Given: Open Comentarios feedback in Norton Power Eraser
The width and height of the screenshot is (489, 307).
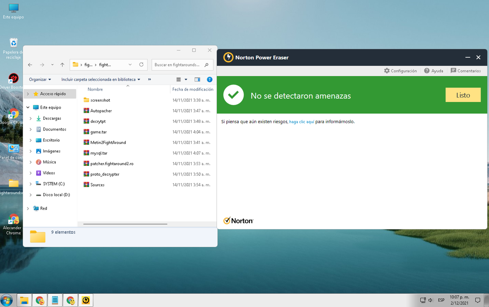Looking at the screenshot, I should 466,71.
